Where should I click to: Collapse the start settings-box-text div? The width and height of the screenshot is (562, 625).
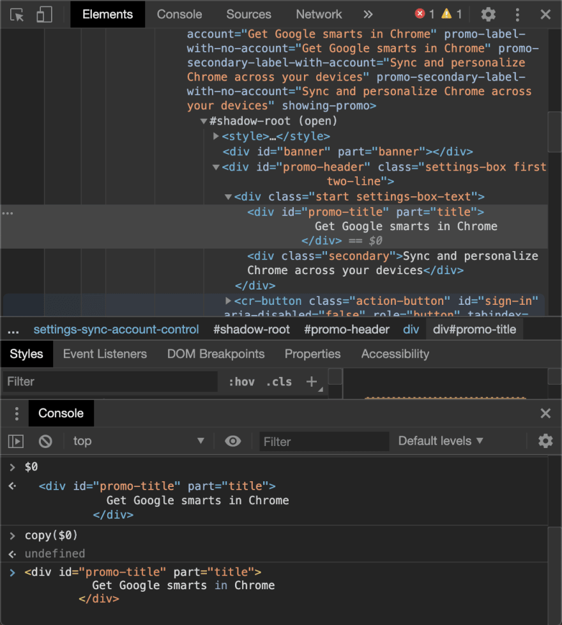tap(228, 197)
